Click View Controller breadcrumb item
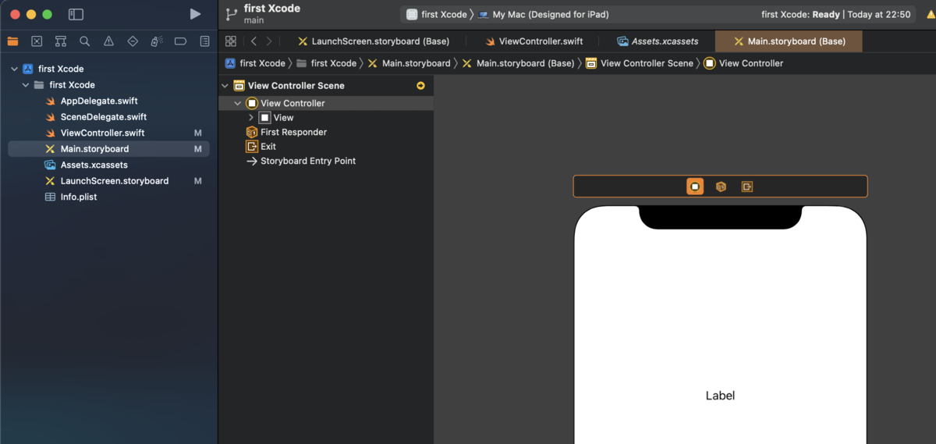Screen dimensions: 936x444 coord(743,63)
